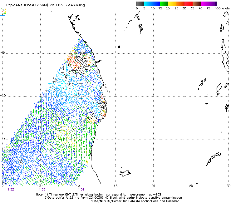Click the yellow 20-25 knots legend segment
231x203 pixels.
pos(172,4)
